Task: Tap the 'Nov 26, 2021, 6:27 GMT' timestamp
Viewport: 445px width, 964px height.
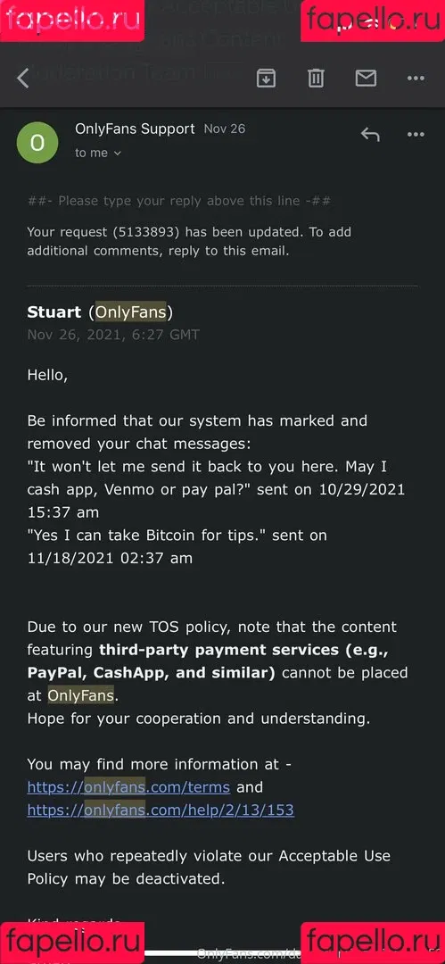Action: click(x=113, y=335)
